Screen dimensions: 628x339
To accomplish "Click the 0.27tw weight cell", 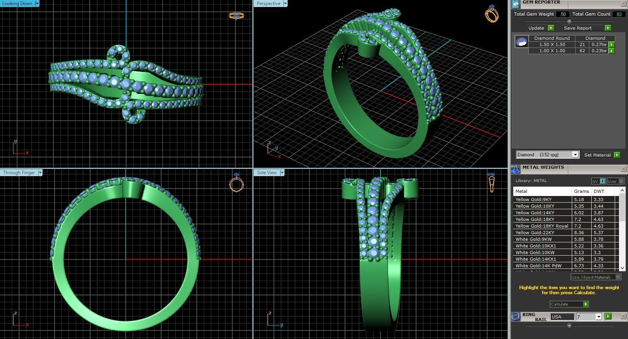I will pos(599,44).
